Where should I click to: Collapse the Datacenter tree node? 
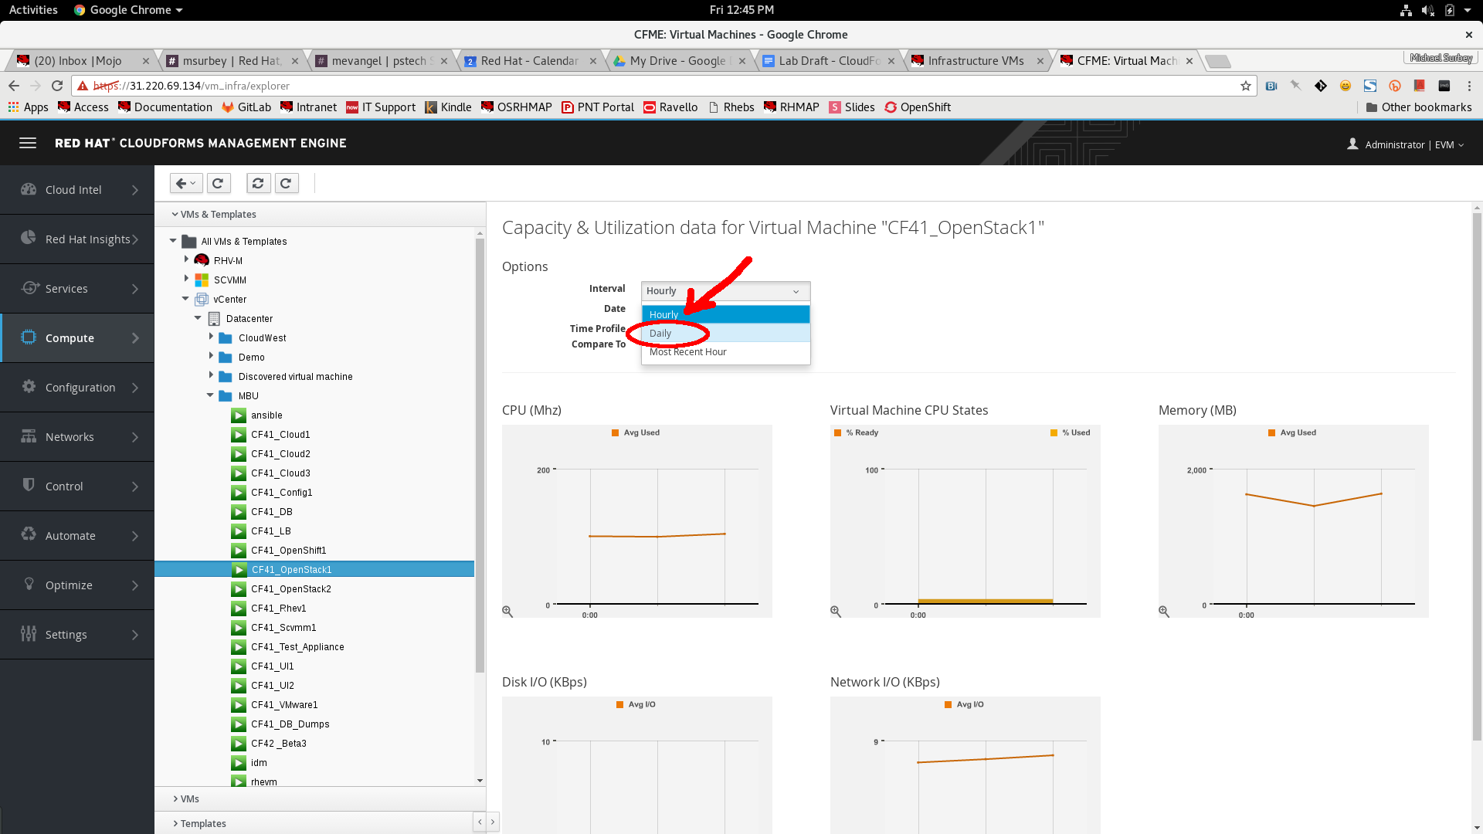point(198,317)
